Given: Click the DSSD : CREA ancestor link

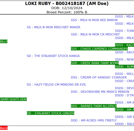Looking at the screenshot, I should click(124, 81).
